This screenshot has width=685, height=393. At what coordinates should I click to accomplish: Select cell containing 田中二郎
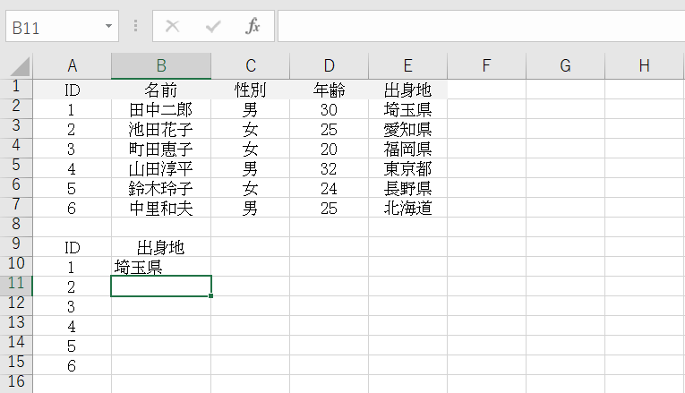161,109
